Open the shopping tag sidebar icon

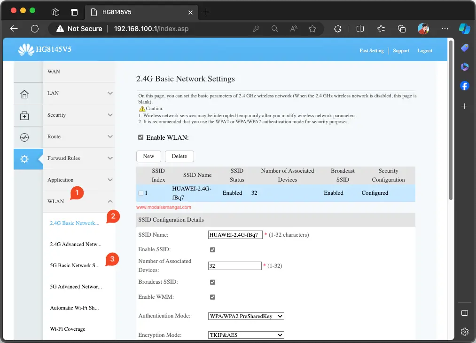click(x=464, y=48)
